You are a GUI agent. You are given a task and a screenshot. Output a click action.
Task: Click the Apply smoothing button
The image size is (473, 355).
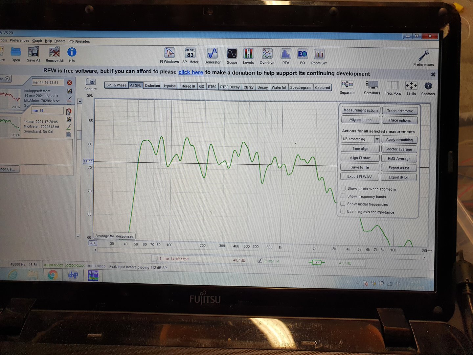[x=399, y=140]
